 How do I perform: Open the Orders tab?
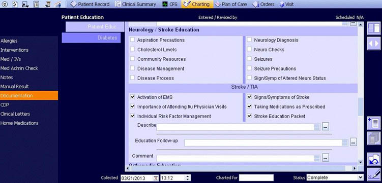[x=263, y=4]
